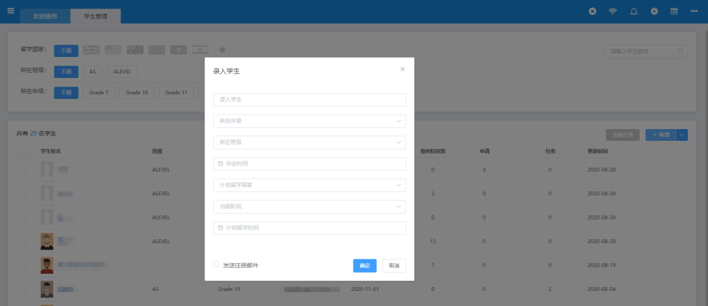708x306 pixels.
Task: Click calendar icon in 毕业时间 field
Action: pyautogui.click(x=220, y=164)
